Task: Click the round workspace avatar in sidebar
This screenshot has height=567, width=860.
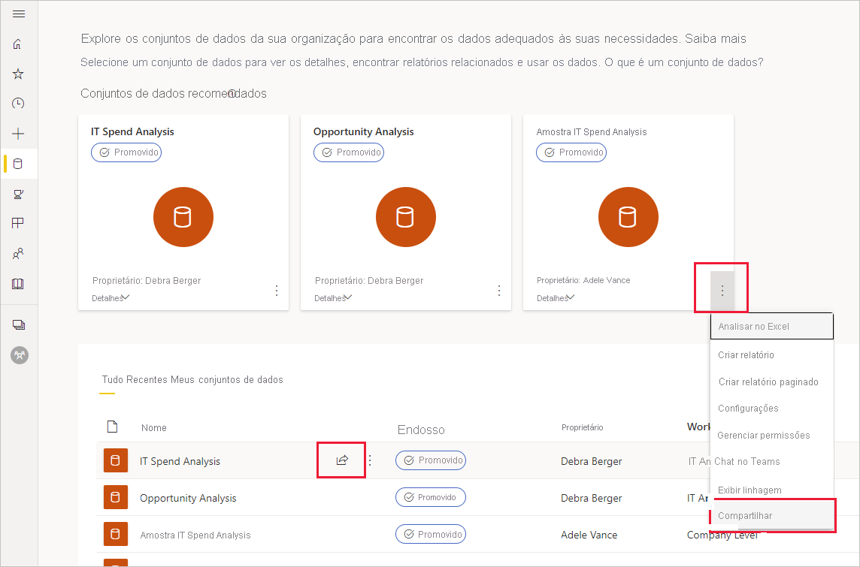Action: click(x=20, y=355)
